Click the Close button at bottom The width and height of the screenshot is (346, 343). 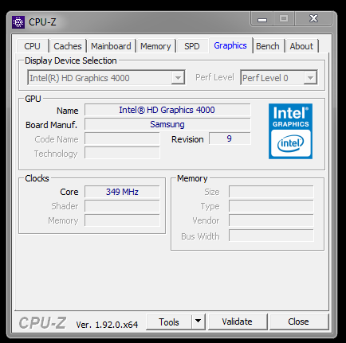tap(299, 322)
